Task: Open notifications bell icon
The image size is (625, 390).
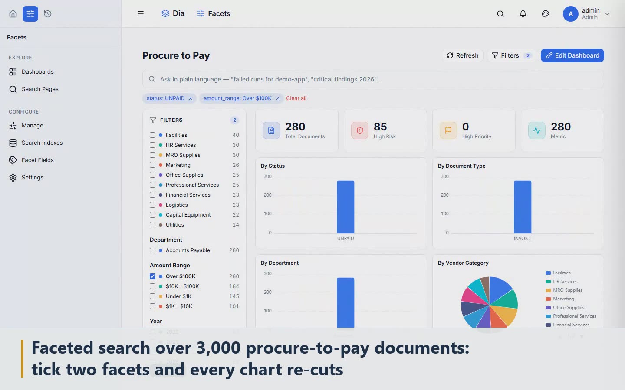Action: pyautogui.click(x=523, y=14)
